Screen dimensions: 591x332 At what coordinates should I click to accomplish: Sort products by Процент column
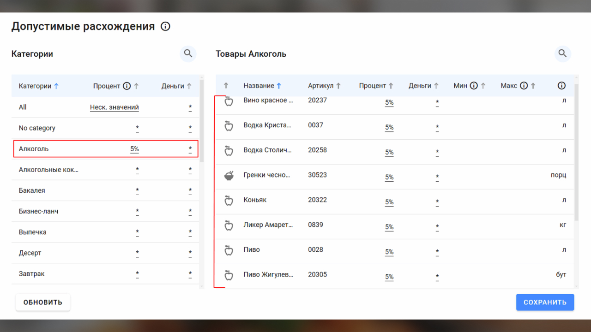376,85
